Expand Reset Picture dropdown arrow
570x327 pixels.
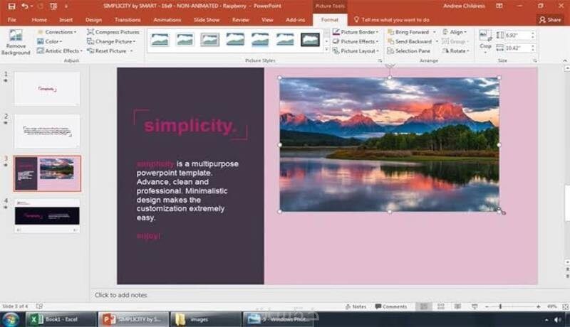pos(131,51)
